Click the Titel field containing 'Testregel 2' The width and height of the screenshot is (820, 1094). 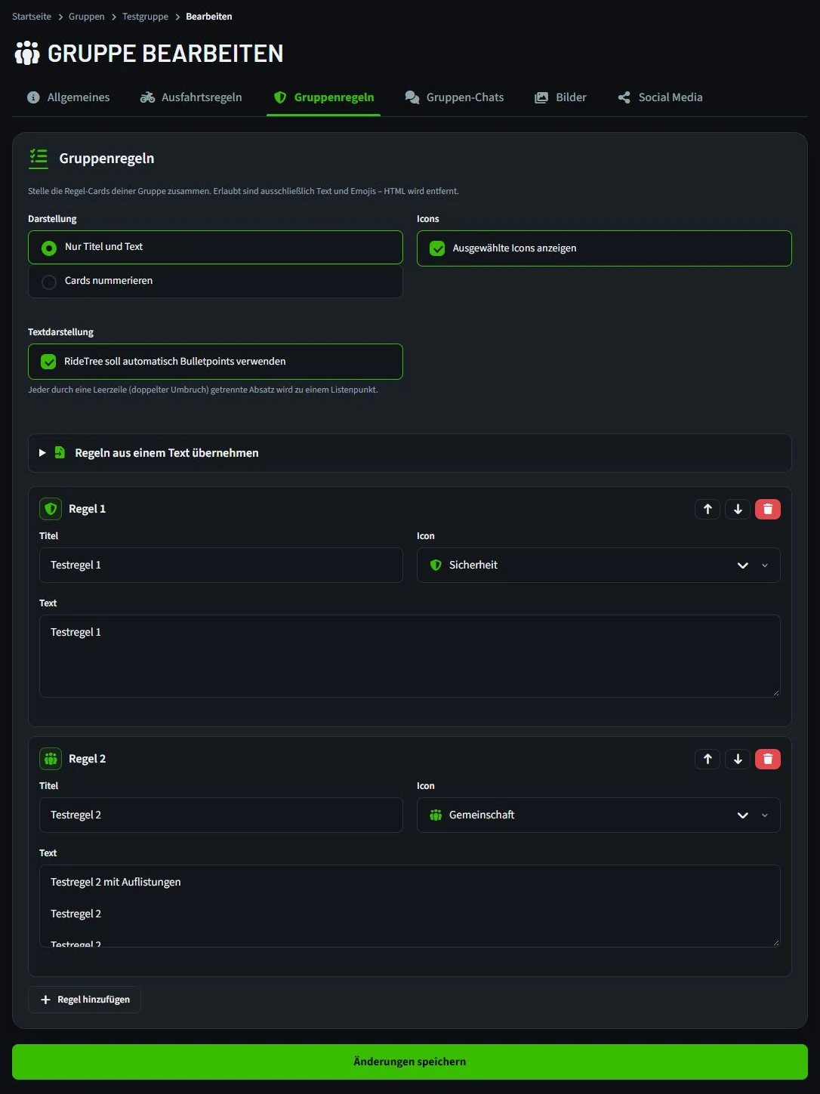tap(221, 815)
